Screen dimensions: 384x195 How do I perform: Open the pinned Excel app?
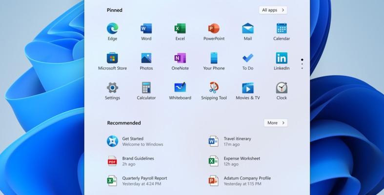tap(180, 32)
